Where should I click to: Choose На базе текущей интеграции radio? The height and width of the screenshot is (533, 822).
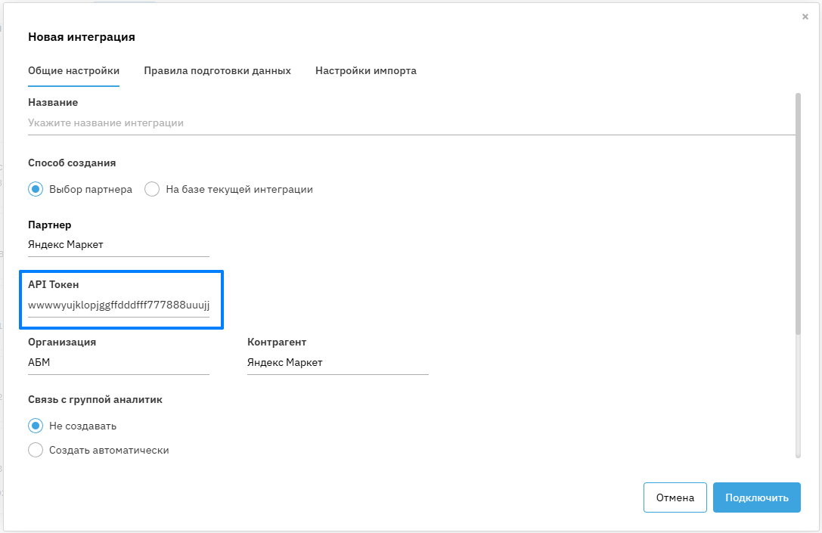click(152, 189)
